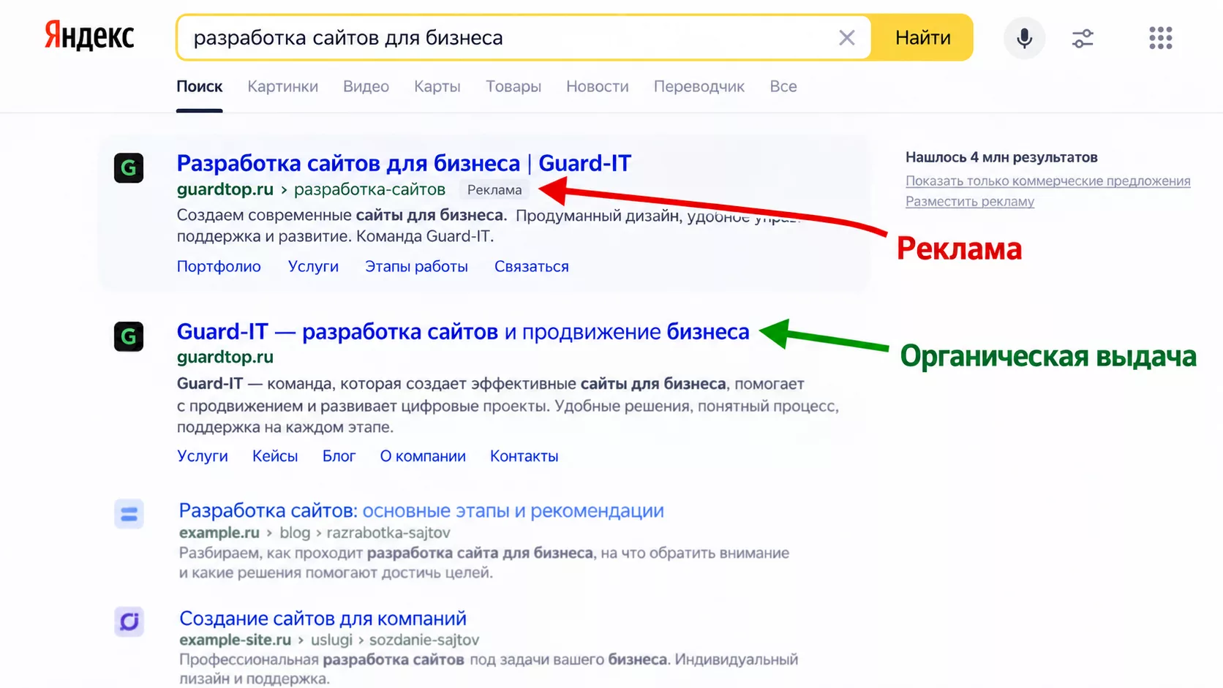Screen dimensions: 1223x688
Task: Click Разместить рекламу link
Action: [969, 201]
